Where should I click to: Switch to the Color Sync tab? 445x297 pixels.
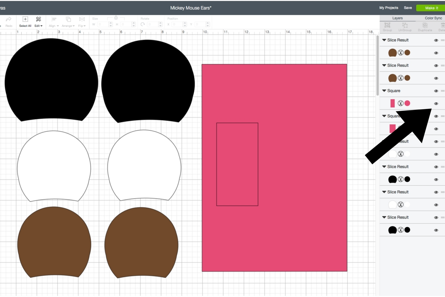(x=433, y=18)
